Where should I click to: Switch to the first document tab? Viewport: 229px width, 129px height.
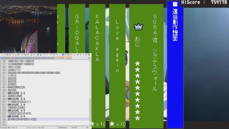[8, 58]
